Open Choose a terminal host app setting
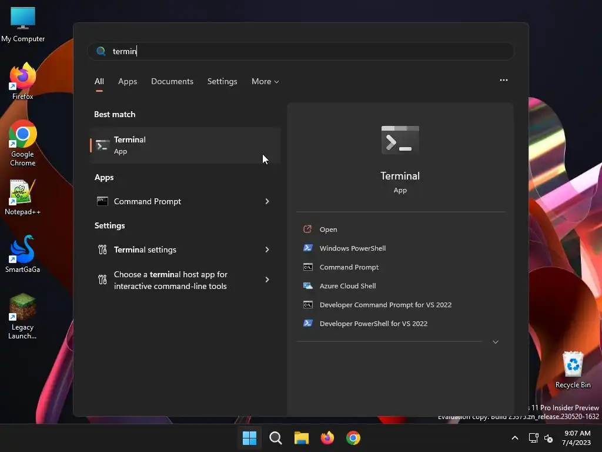The image size is (602, 452). click(185, 280)
